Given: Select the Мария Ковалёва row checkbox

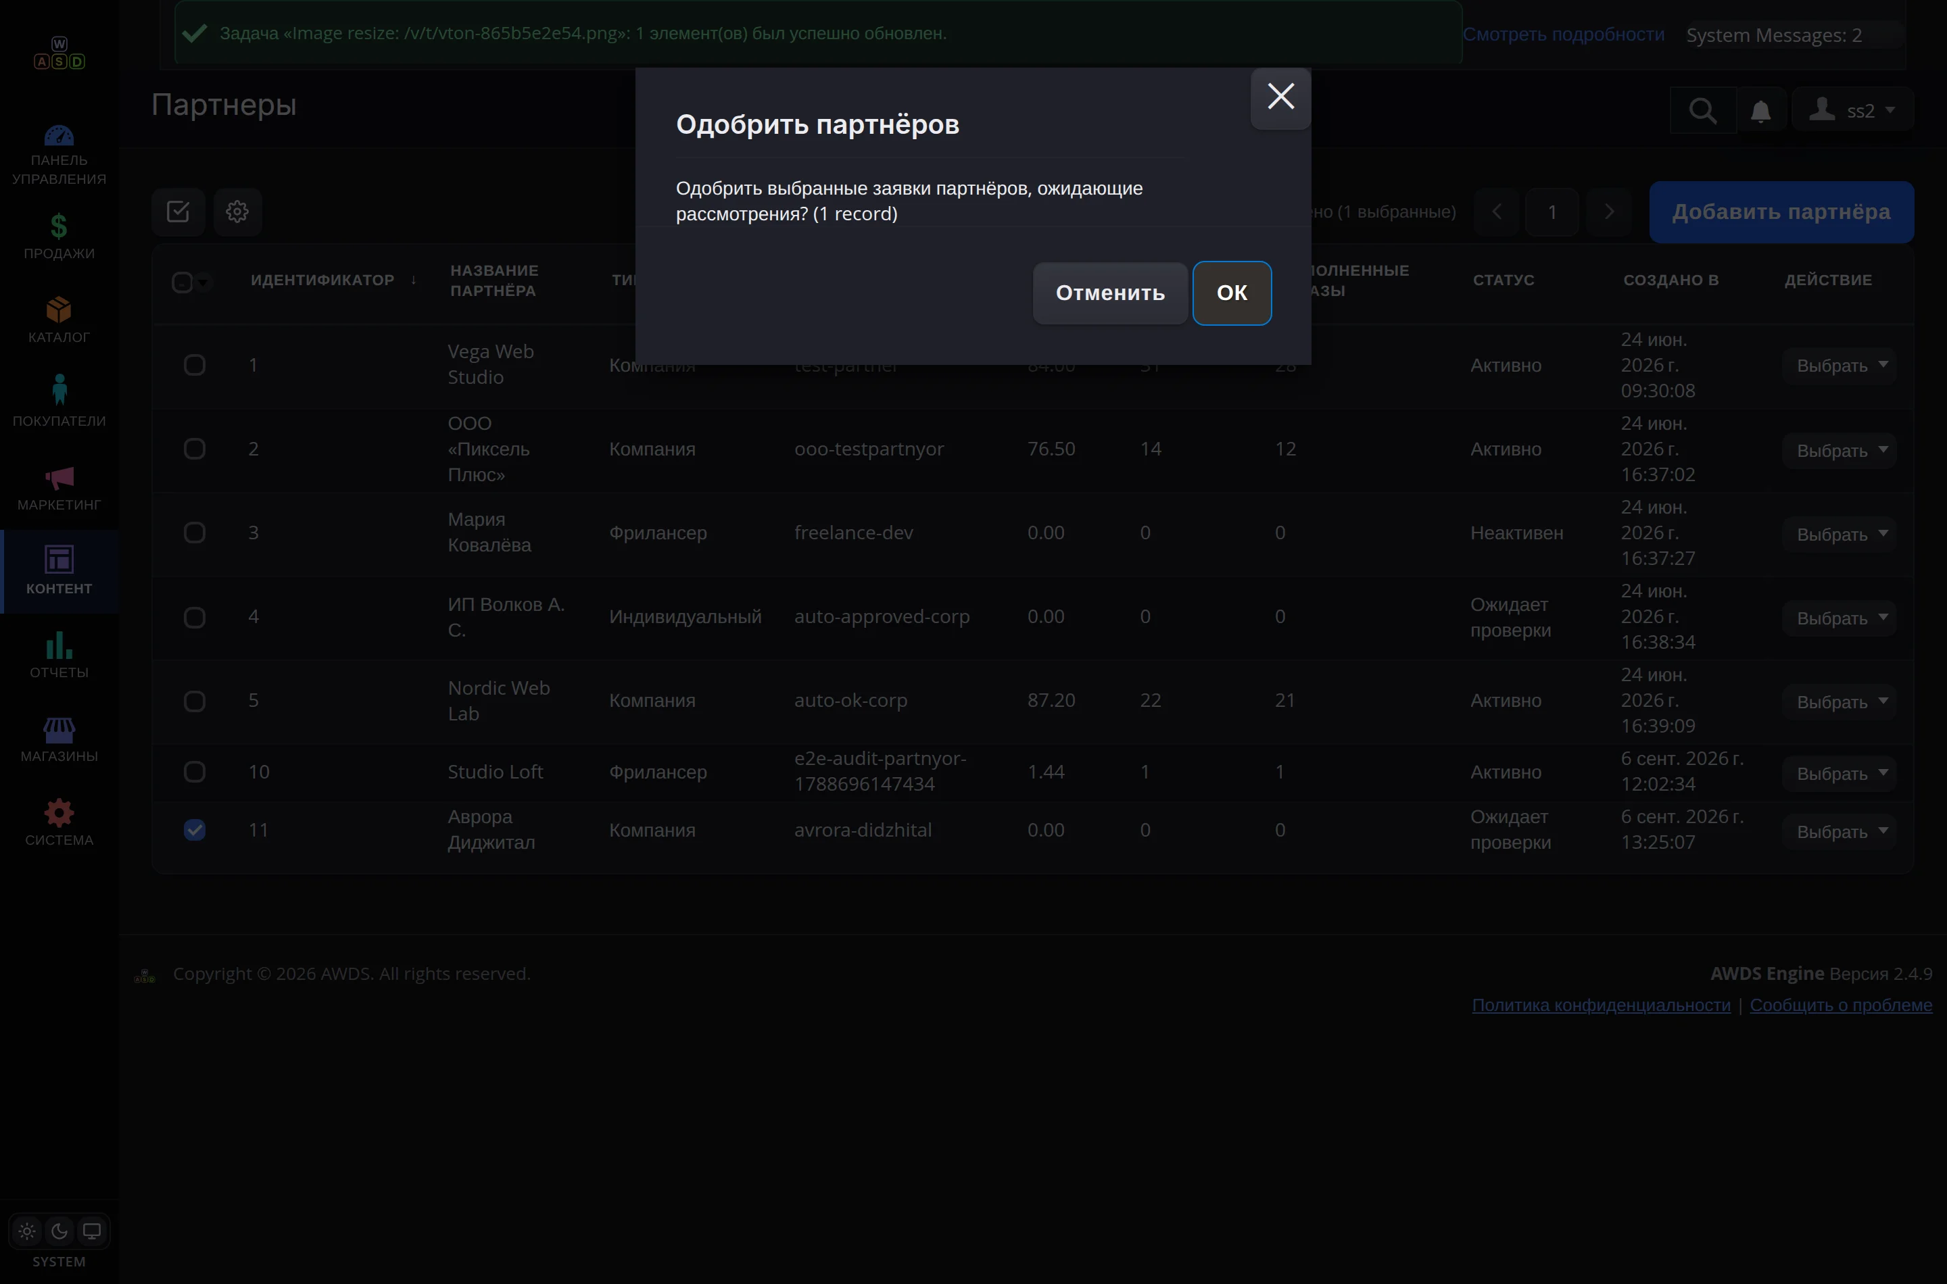Looking at the screenshot, I should click(194, 533).
